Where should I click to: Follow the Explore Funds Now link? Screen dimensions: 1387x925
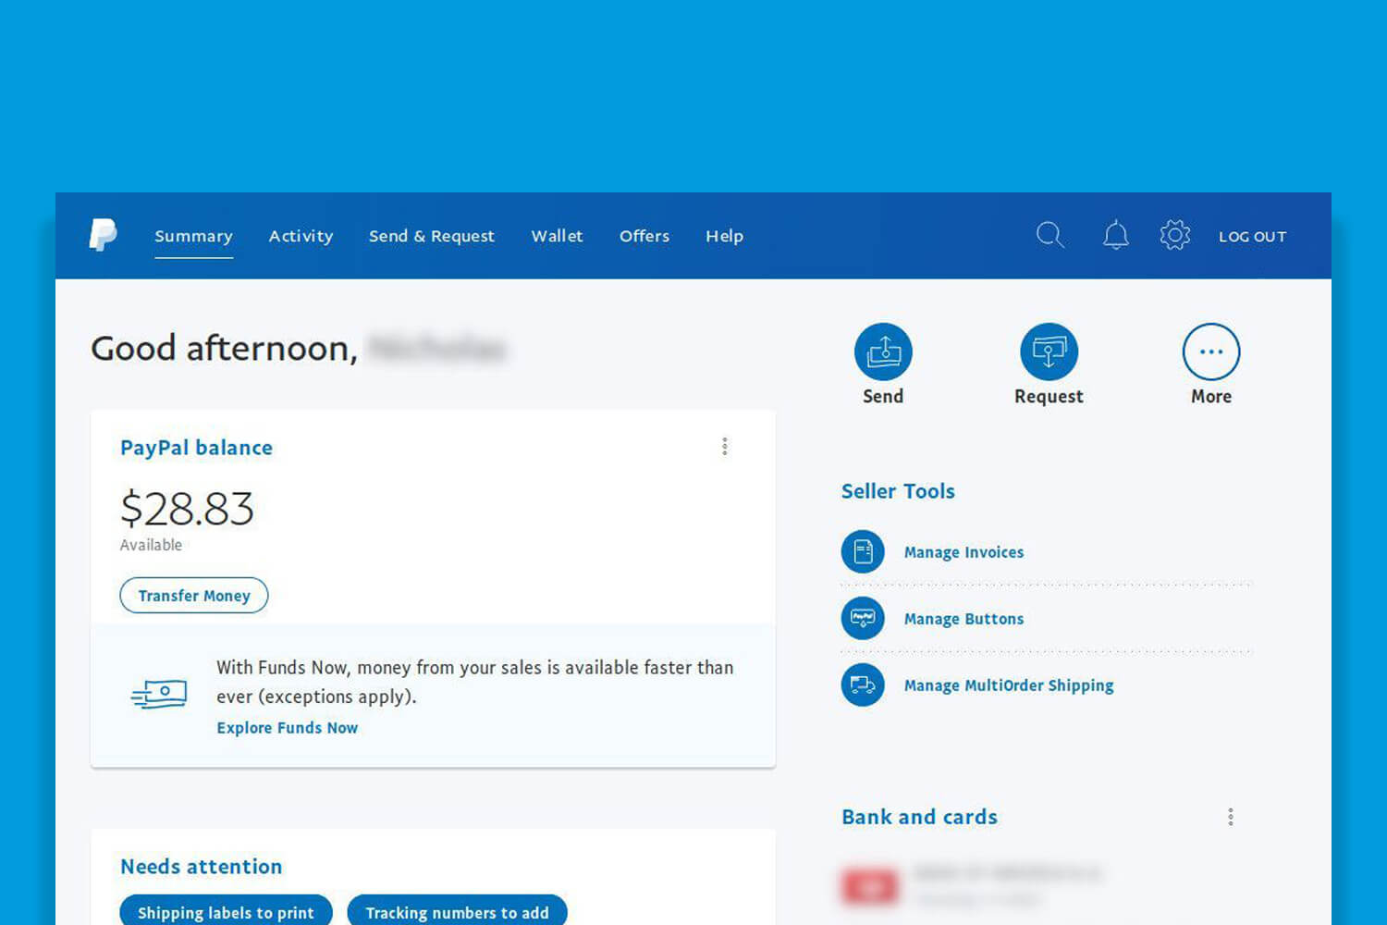287,728
